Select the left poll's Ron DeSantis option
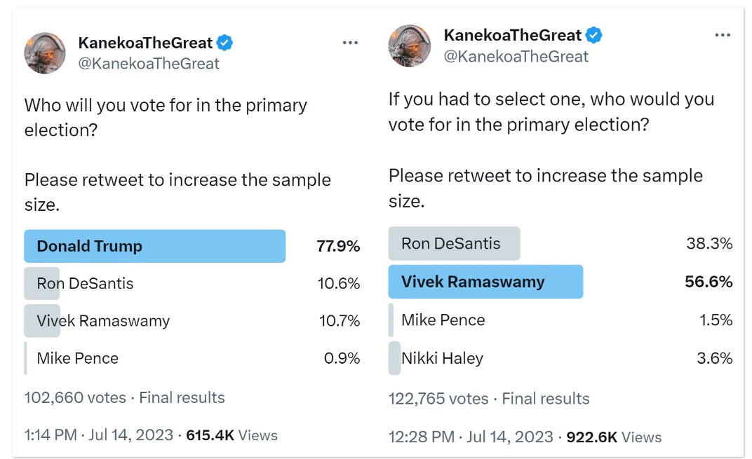This screenshot has width=752, height=459. tap(192, 283)
